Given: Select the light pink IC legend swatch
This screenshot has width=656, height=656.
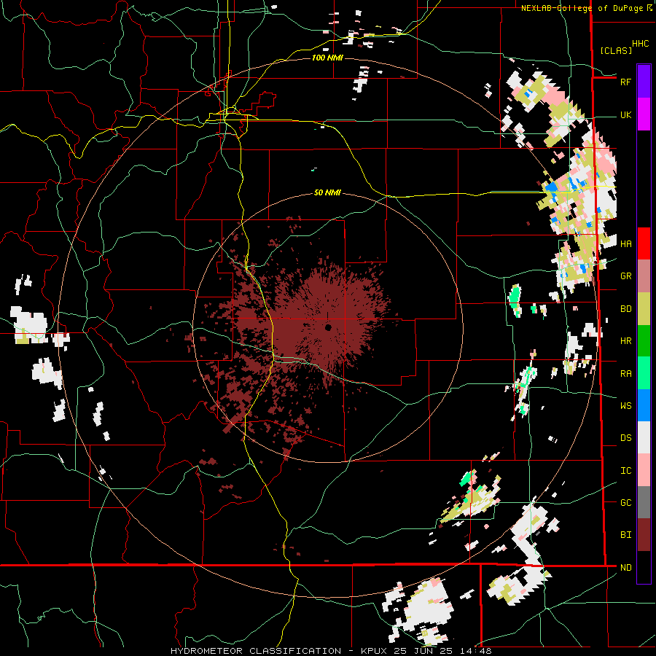Looking at the screenshot, I should tap(644, 470).
